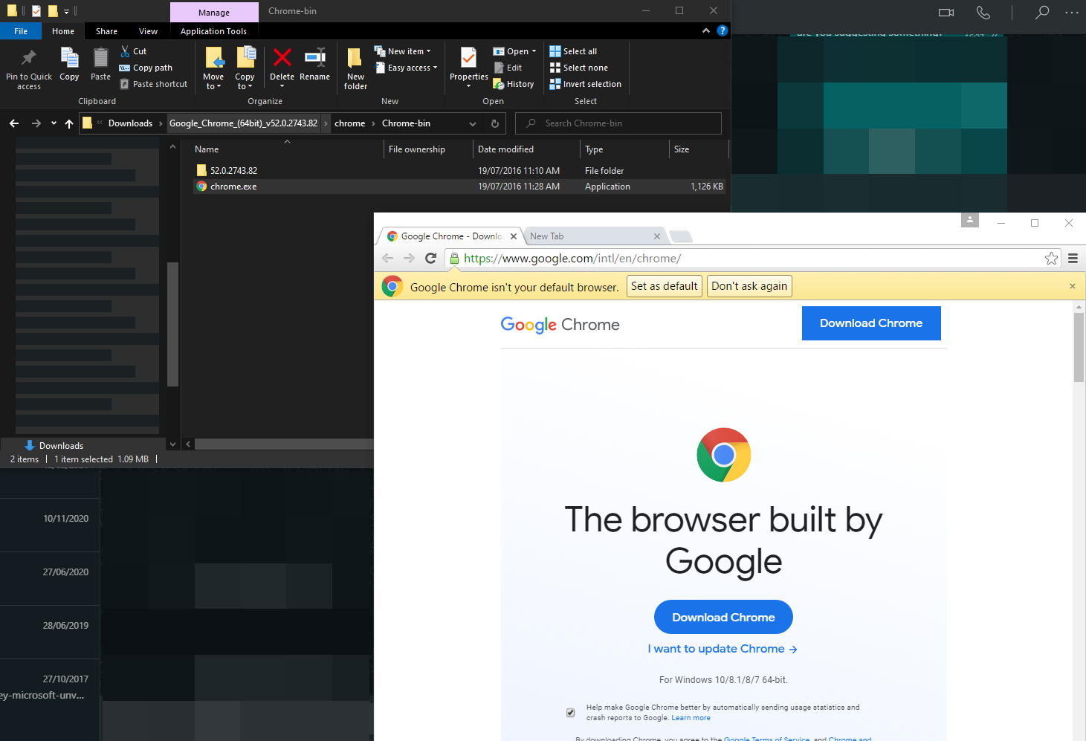This screenshot has width=1086, height=741.
Task: Click Select none in ribbon
Action: click(578, 68)
